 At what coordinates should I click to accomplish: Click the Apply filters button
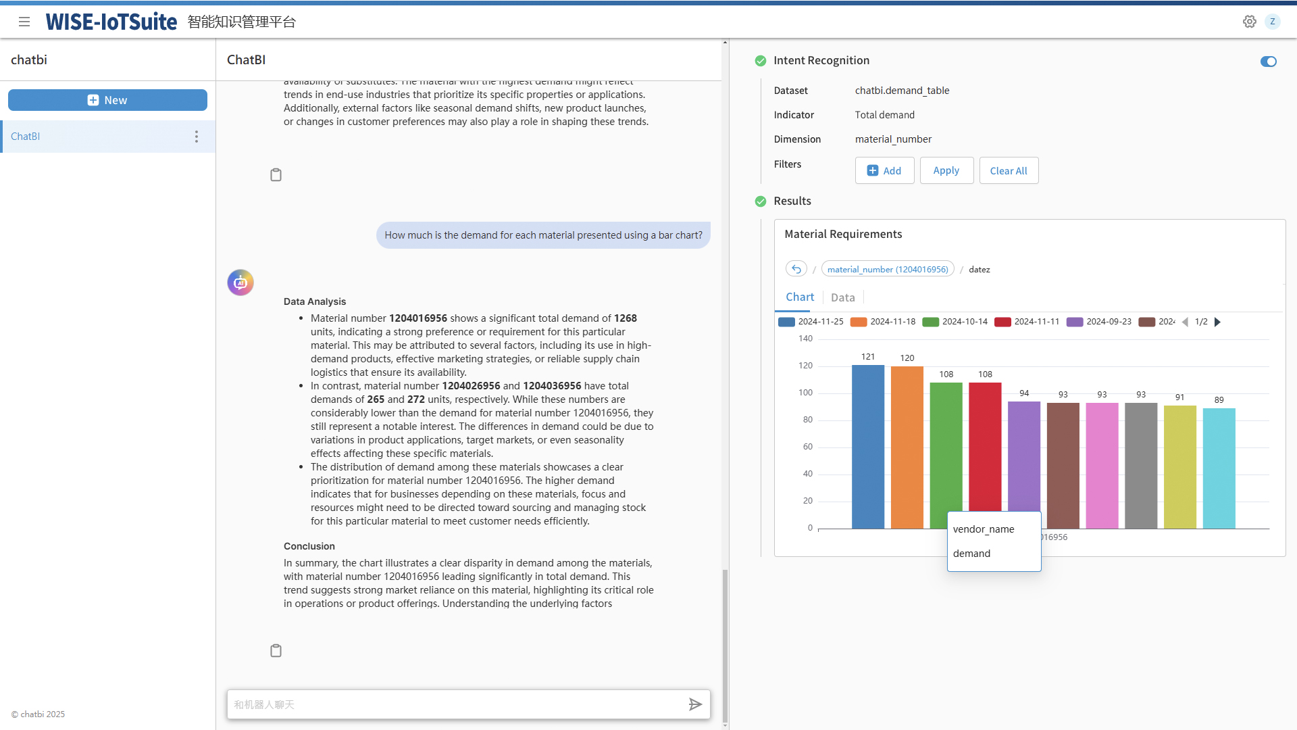[947, 170]
